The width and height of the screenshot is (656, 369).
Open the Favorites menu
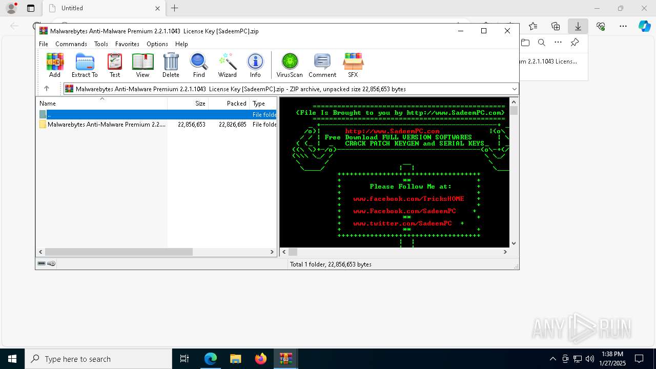[127, 44]
